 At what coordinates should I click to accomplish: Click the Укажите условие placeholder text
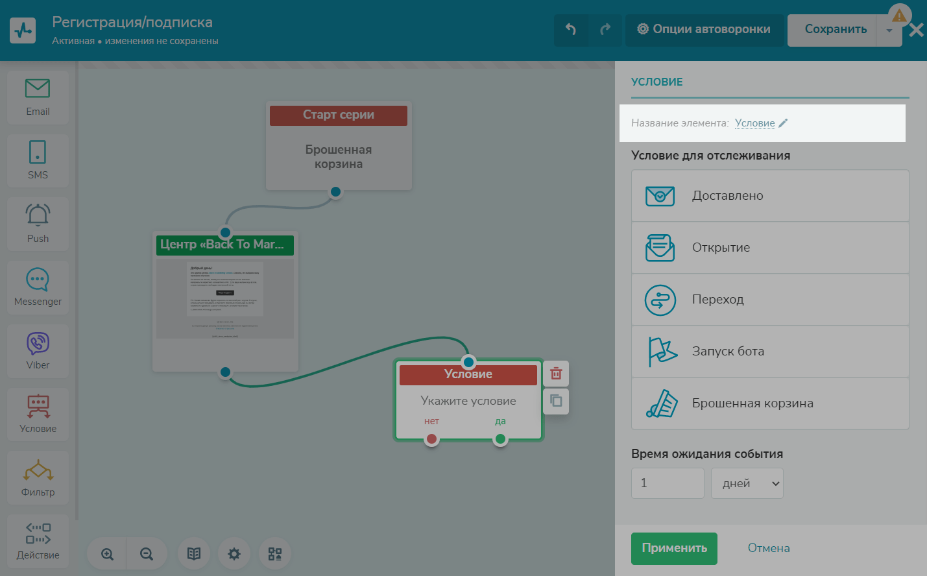pos(468,401)
